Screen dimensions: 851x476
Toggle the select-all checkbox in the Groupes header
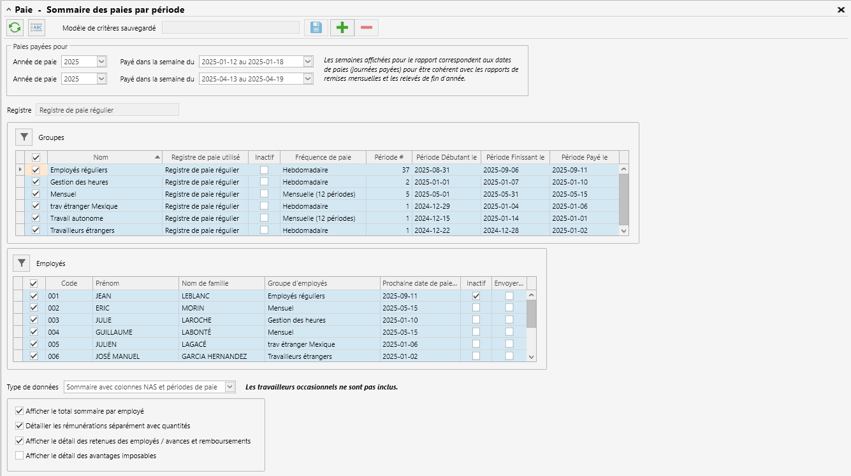click(x=36, y=157)
